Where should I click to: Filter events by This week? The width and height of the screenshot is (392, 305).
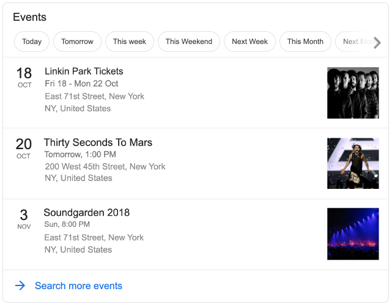[x=130, y=42]
